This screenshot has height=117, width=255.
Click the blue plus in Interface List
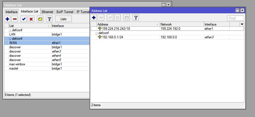pyautogui.click(x=7, y=19)
